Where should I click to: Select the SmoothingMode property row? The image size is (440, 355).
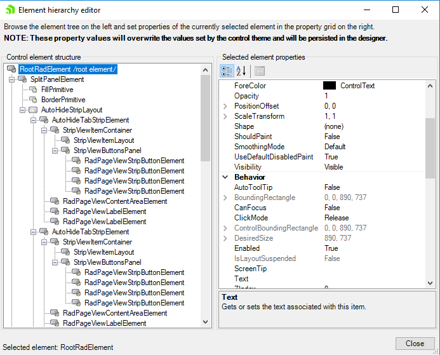322,147
